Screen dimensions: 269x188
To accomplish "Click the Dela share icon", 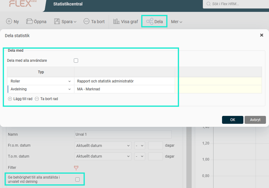I will 150,22.
